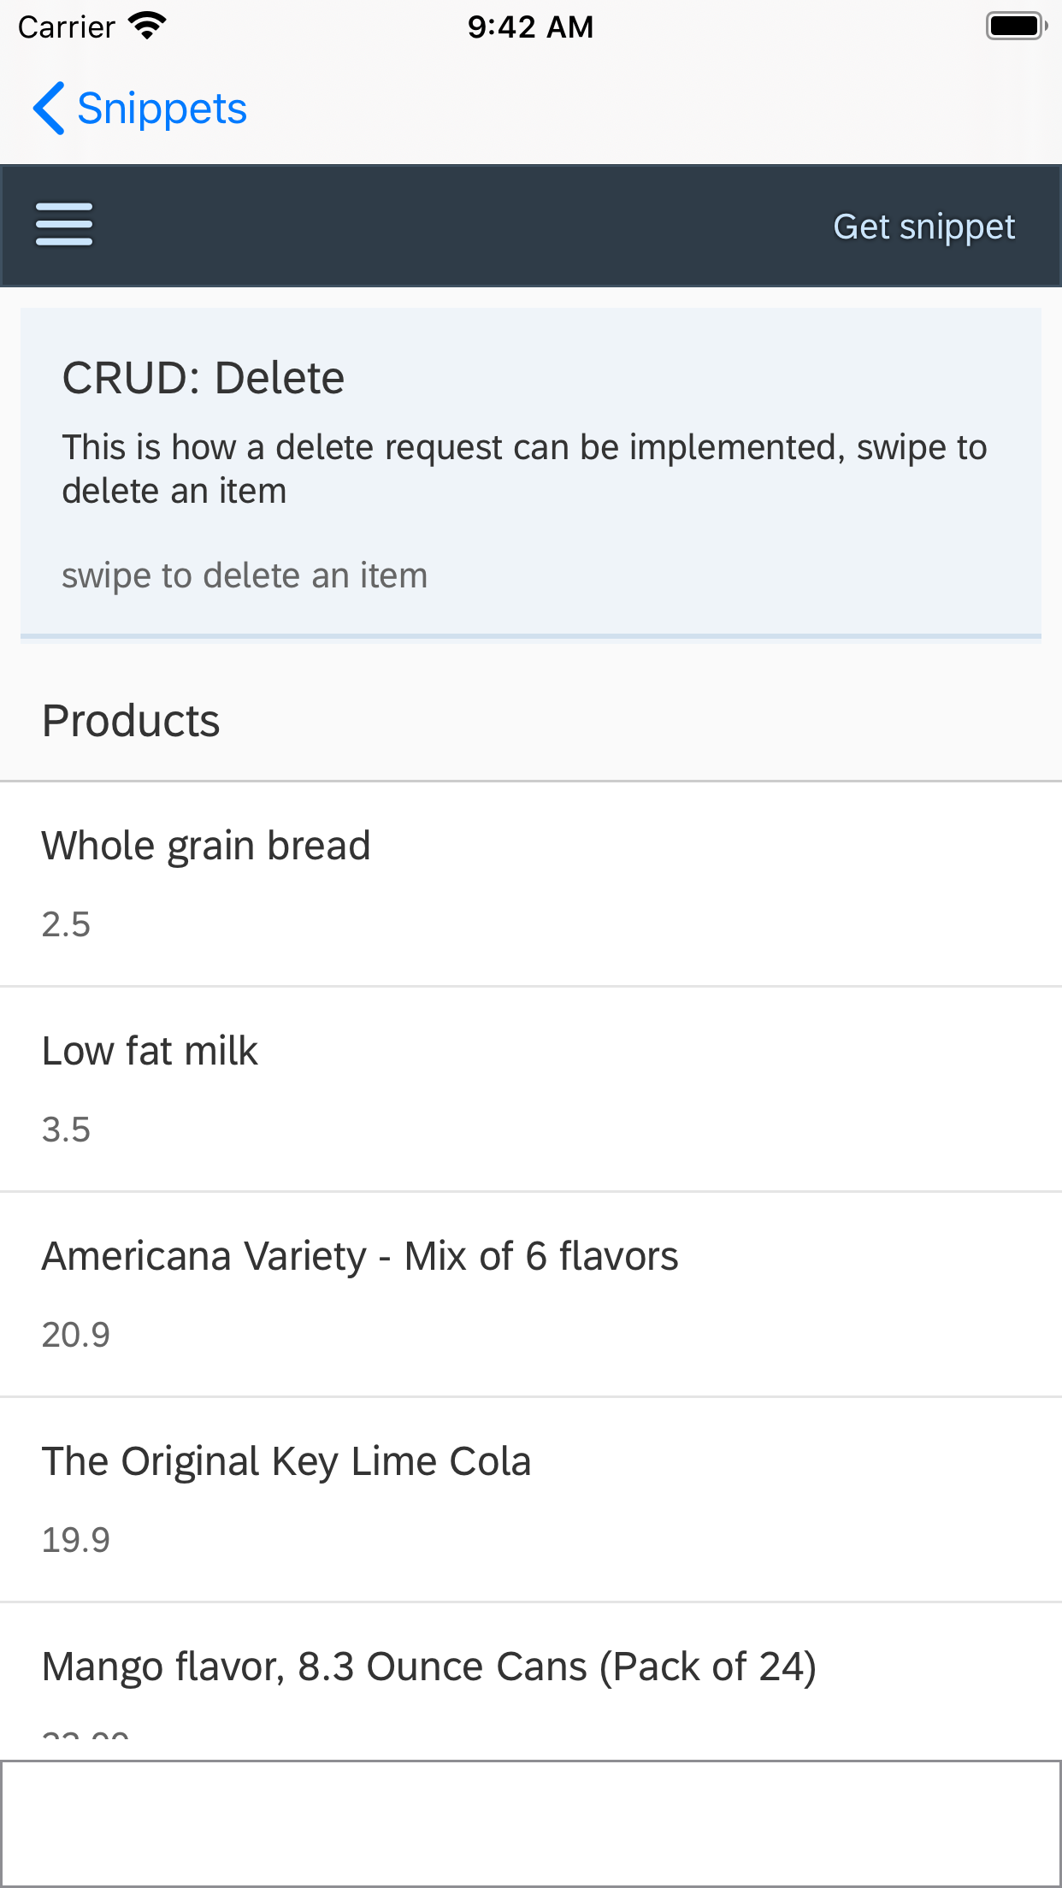Tap the 9:42 AM clock
The height and width of the screenshot is (1888, 1062).
530,27
